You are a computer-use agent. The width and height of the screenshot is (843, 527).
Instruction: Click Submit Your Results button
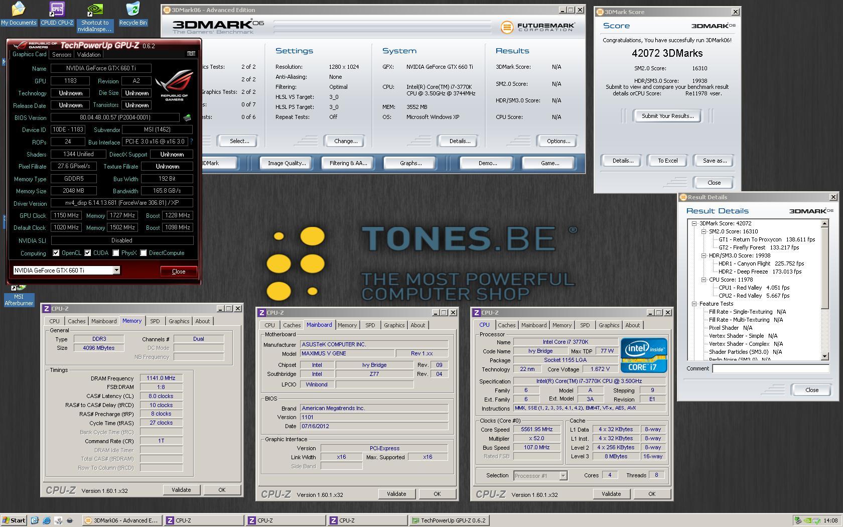point(667,116)
